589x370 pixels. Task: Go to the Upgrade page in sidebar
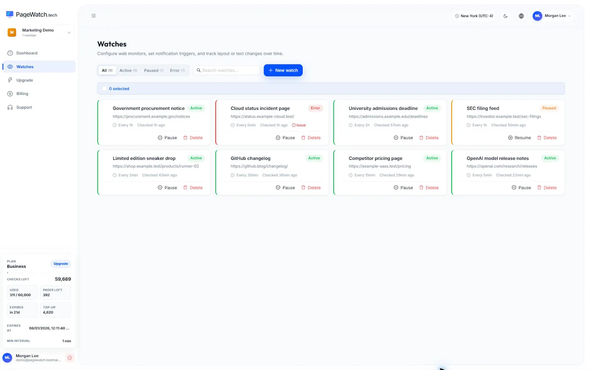tap(39, 80)
